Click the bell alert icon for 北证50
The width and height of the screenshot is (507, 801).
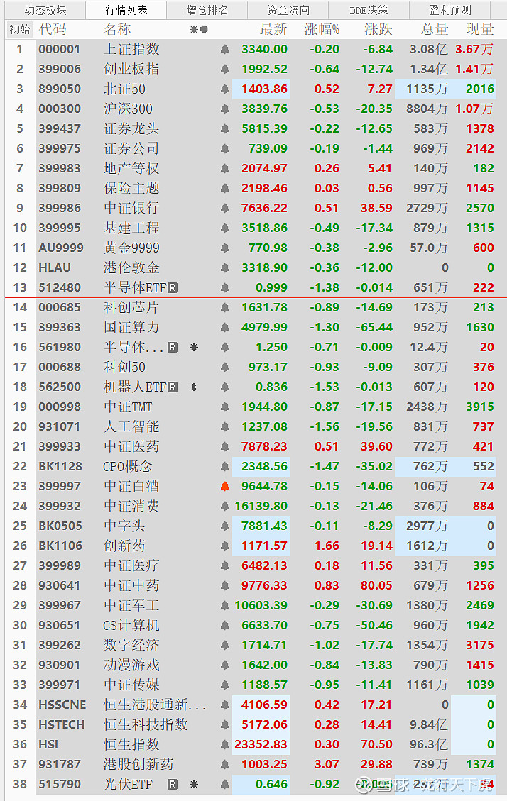coord(224,89)
